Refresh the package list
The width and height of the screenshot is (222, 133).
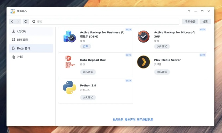[x=26, y=21]
